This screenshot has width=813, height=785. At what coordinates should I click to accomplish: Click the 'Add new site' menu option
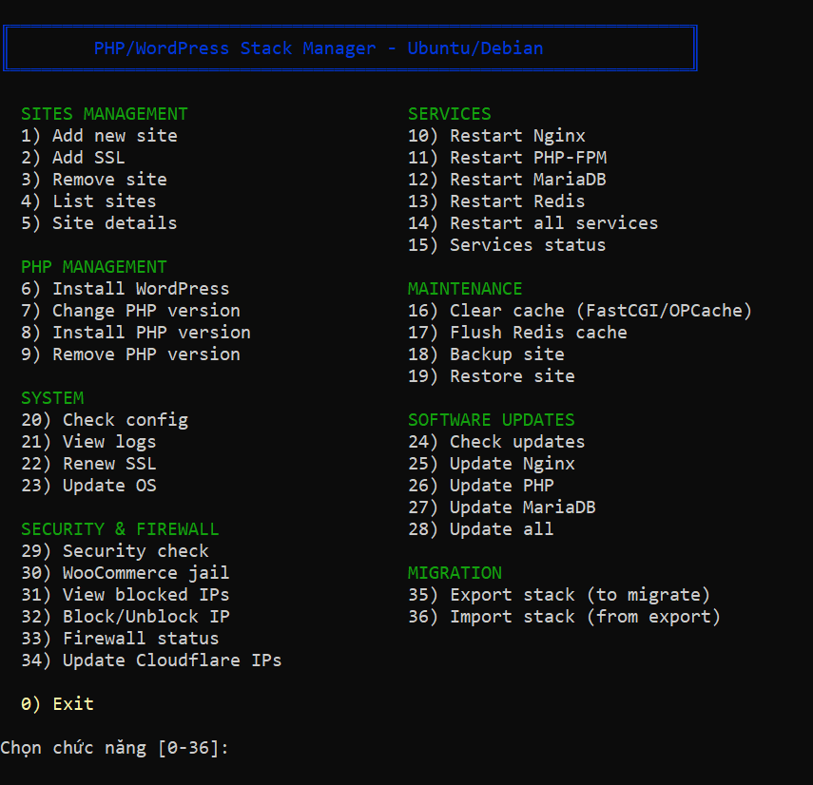click(x=99, y=136)
